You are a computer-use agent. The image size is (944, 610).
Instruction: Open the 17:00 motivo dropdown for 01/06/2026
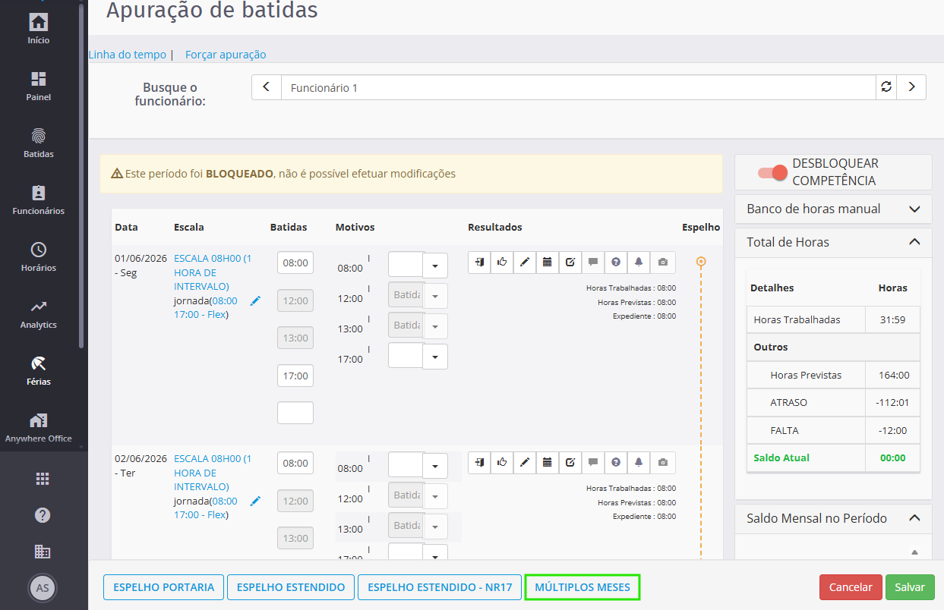click(435, 357)
